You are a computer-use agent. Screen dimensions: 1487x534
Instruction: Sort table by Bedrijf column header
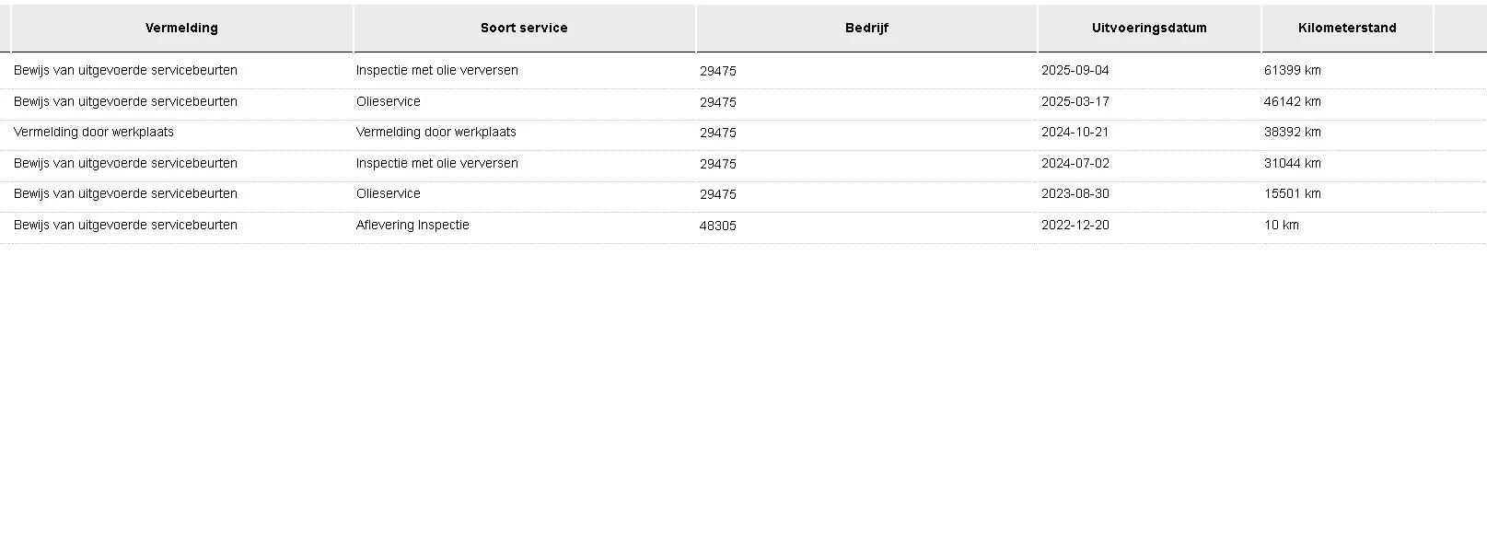click(866, 28)
